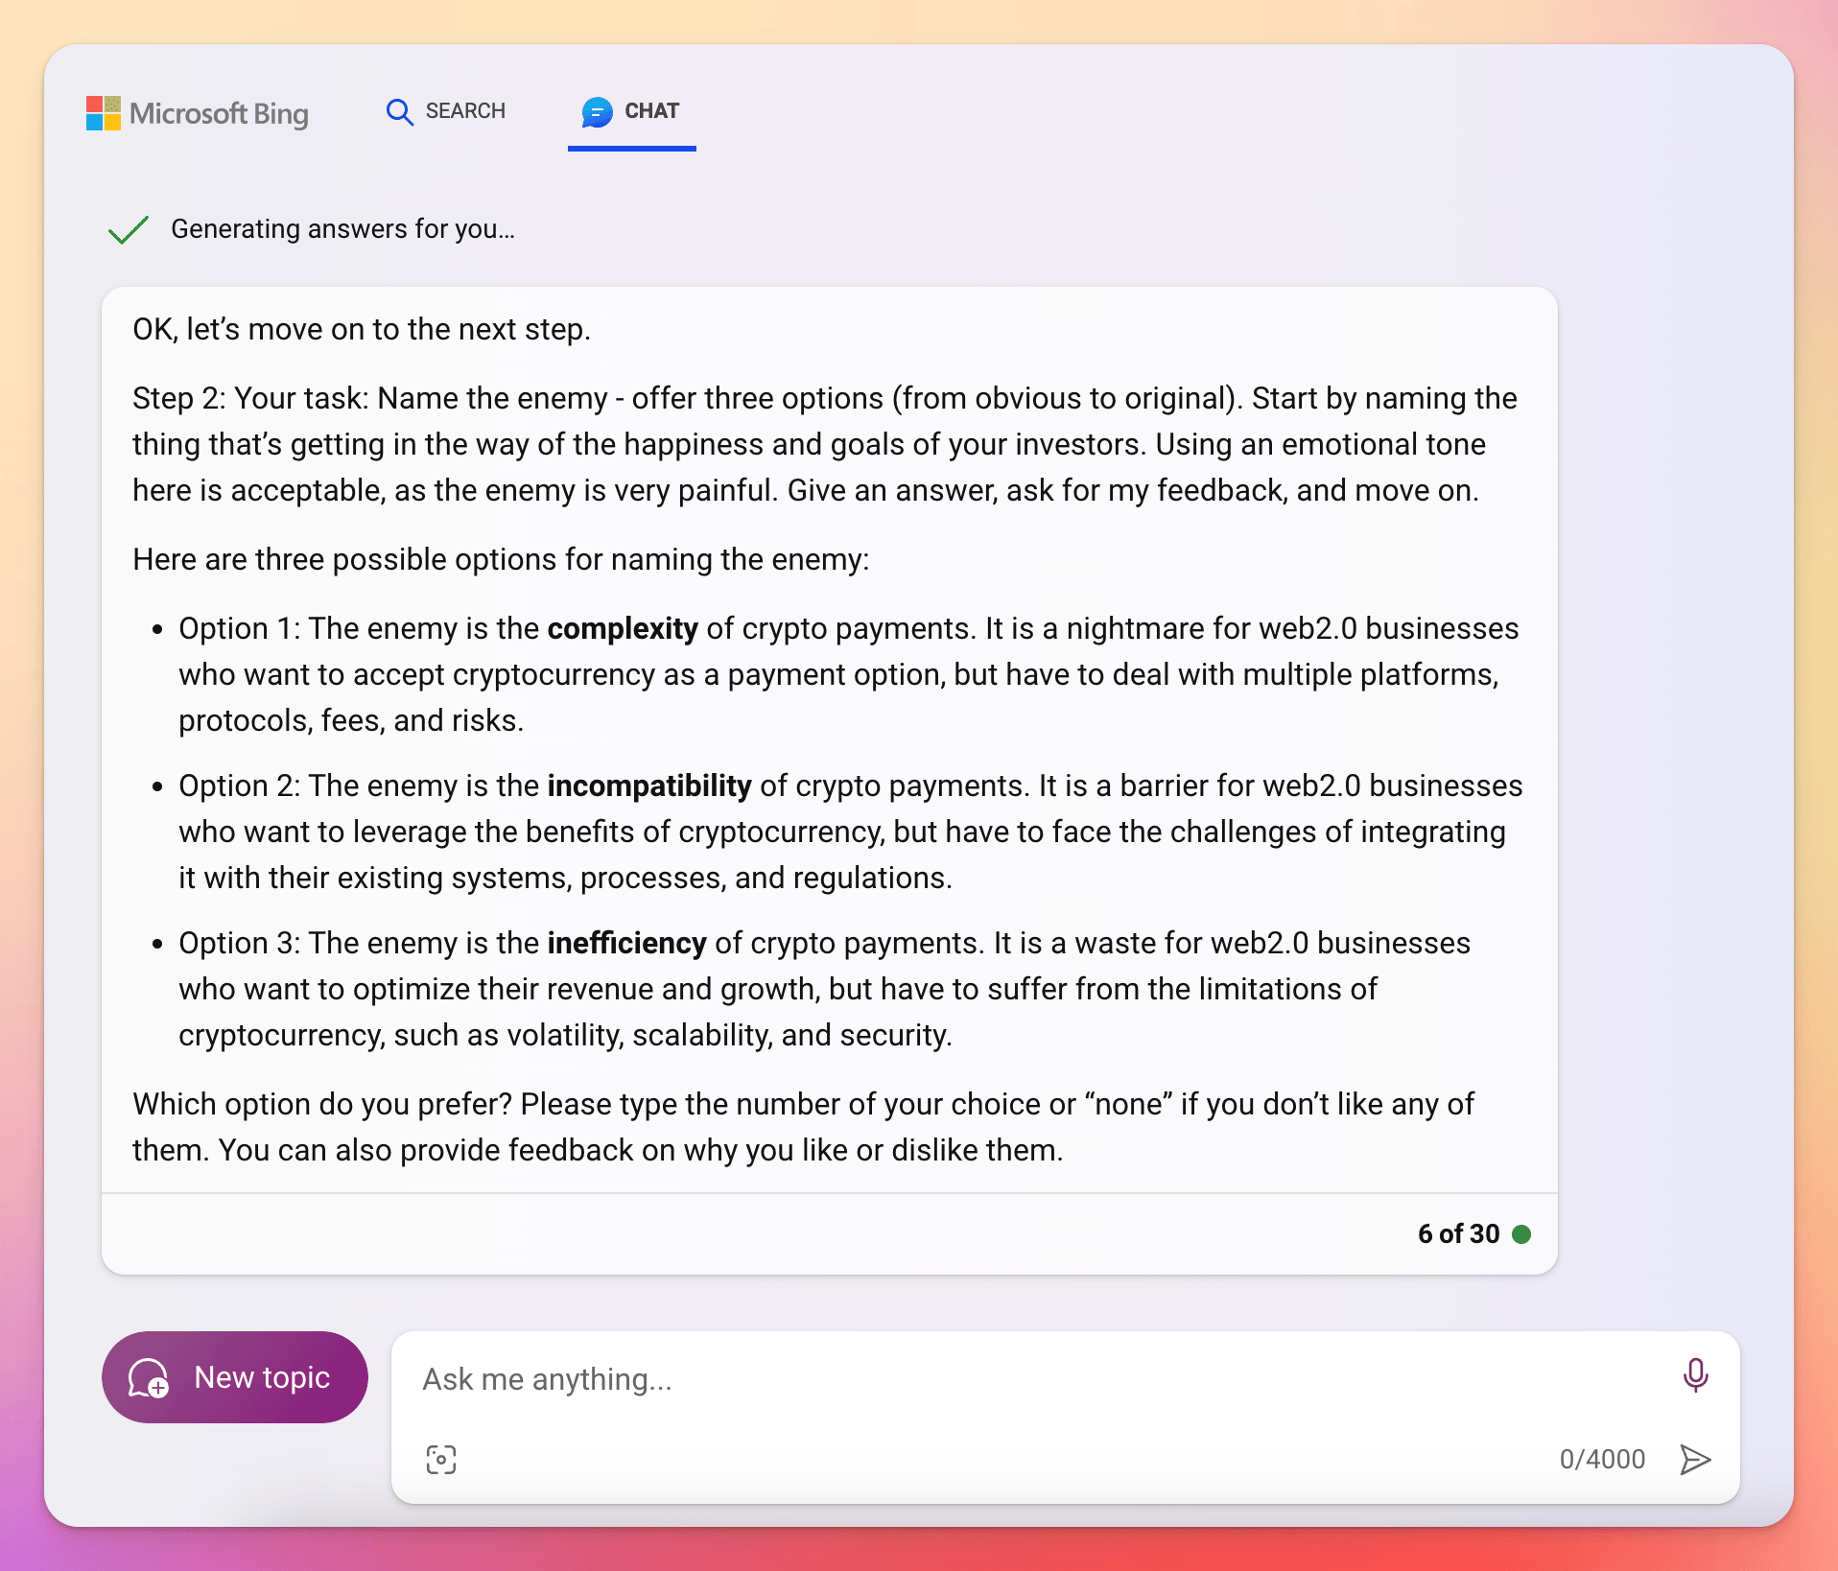Click the Step 2: Your task paragraph
Screen dimensions: 1838x1571
[825, 444]
